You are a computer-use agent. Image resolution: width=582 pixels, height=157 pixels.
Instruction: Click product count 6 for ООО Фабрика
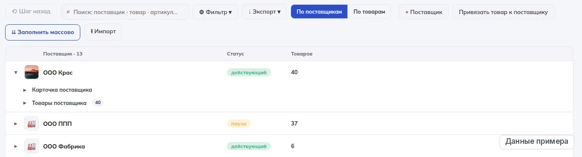point(293,146)
